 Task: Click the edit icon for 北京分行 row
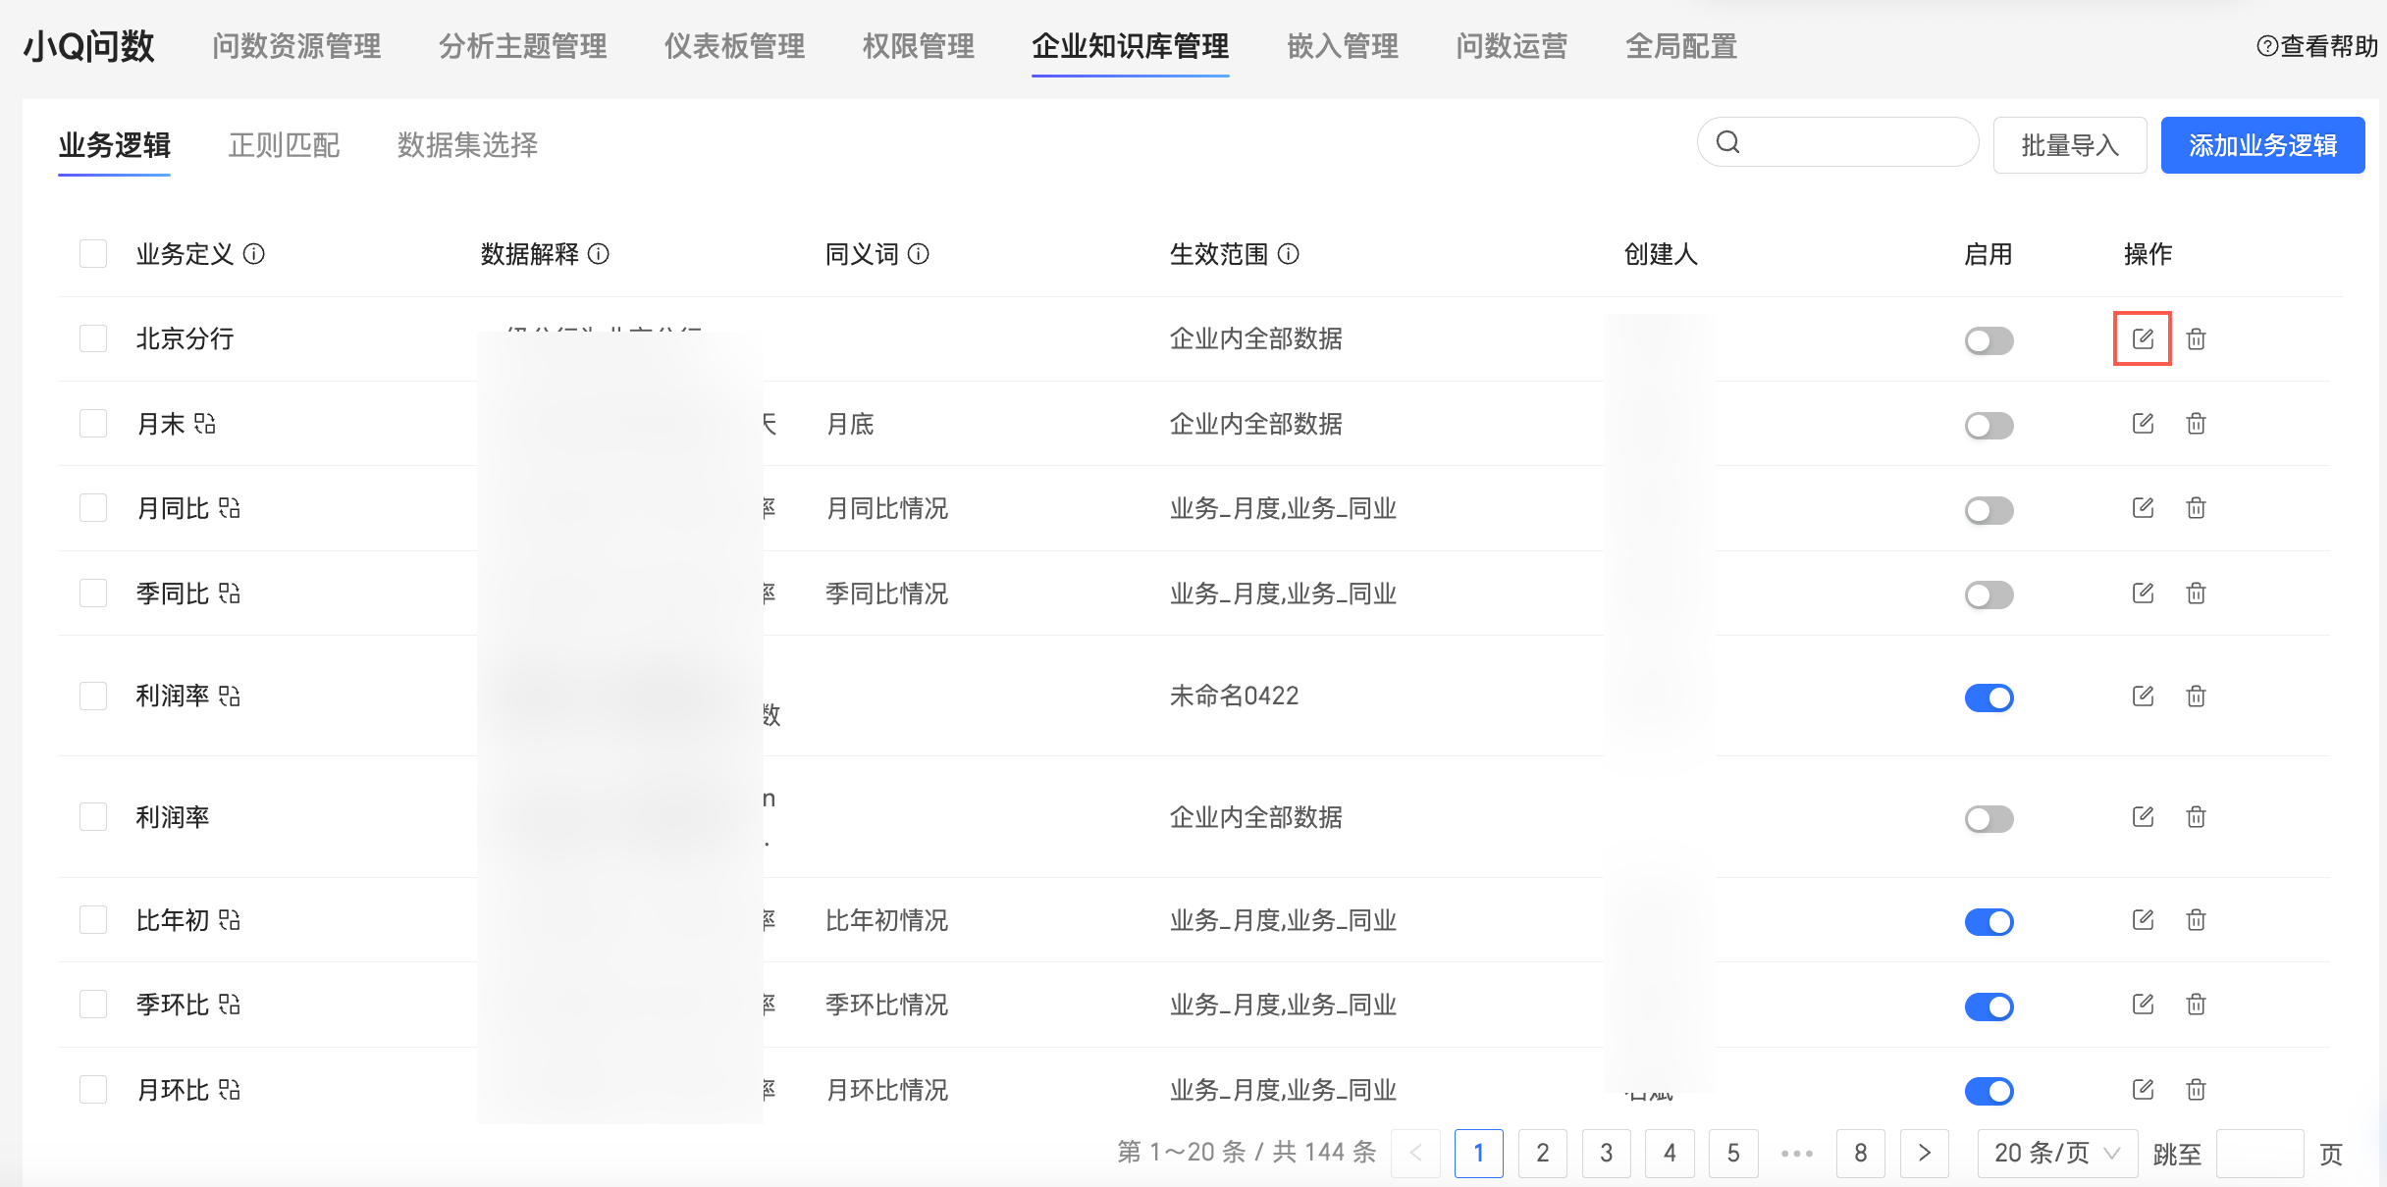tap(2143, 339)
